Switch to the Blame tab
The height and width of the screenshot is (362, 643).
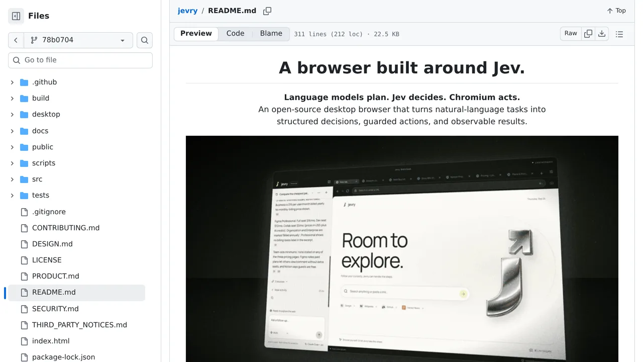(x=271, y=34)
